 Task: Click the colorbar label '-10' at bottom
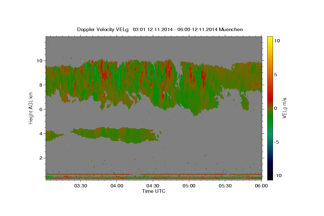tap(277, 175)
